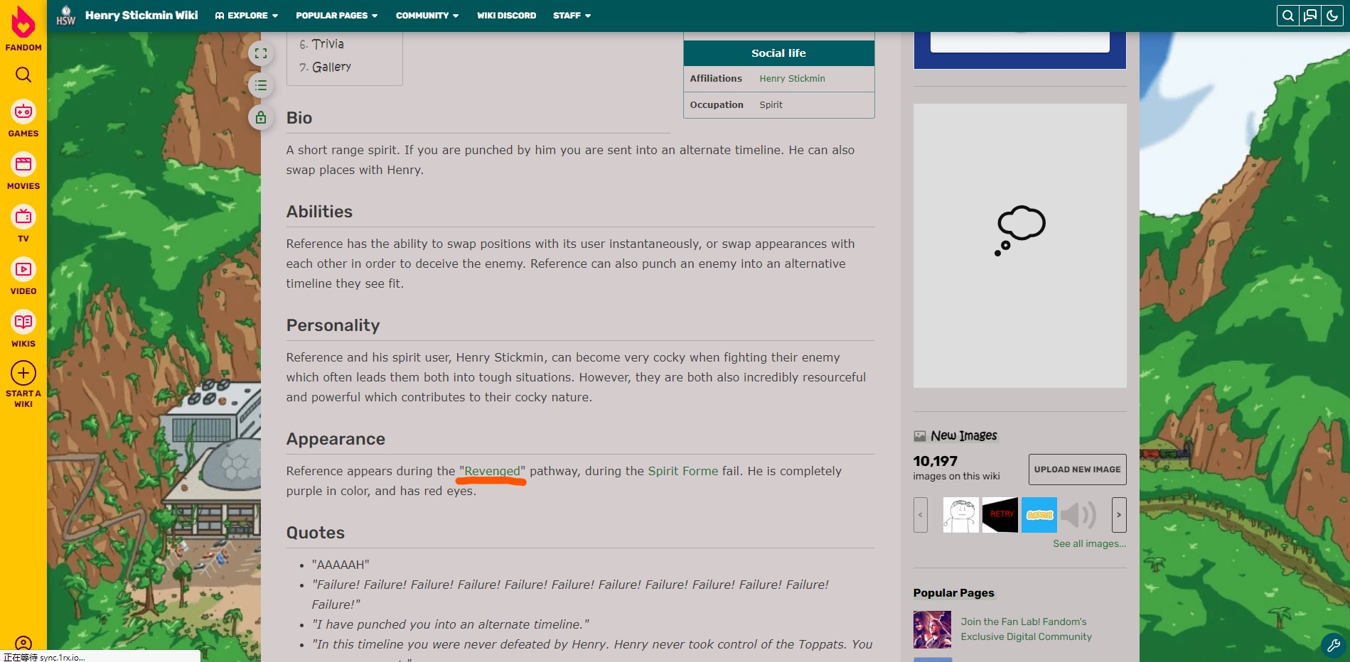Advance new images carousel to next
1350x662 pixels.
1119,515
